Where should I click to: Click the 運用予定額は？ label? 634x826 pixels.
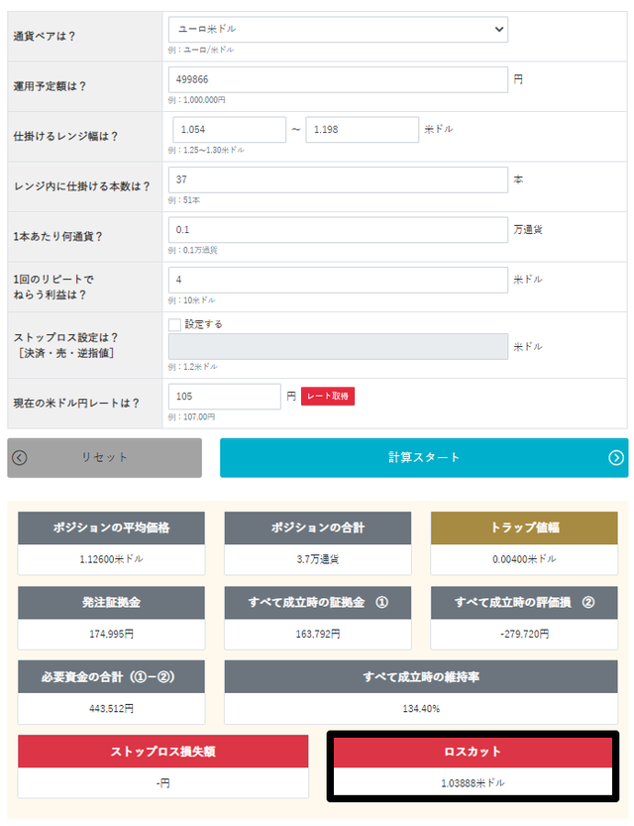coord(50,86)
